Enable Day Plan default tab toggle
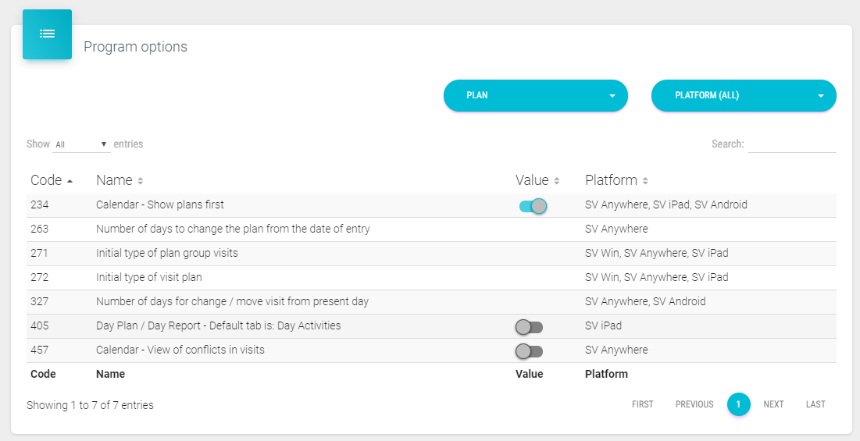 [x=529, y=327]
